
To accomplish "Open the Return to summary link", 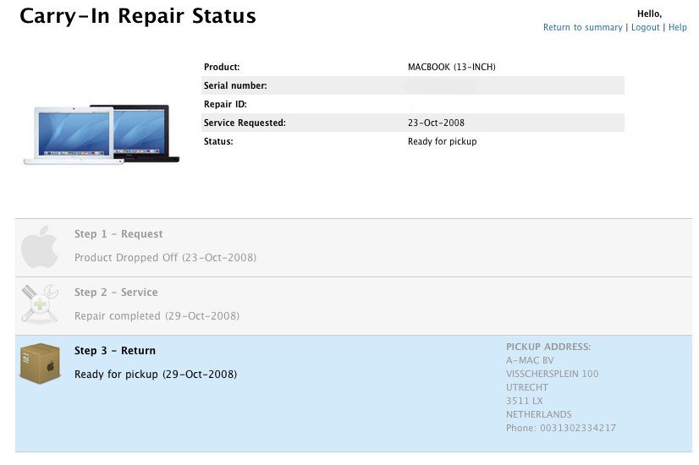I will click(x=582, y=28).
